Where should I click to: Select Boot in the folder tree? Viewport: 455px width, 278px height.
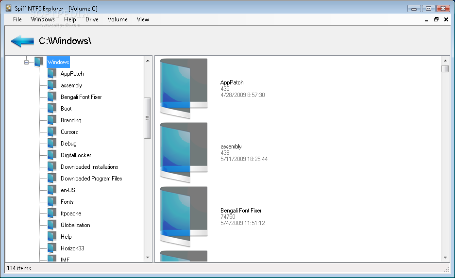click(66, 108)
